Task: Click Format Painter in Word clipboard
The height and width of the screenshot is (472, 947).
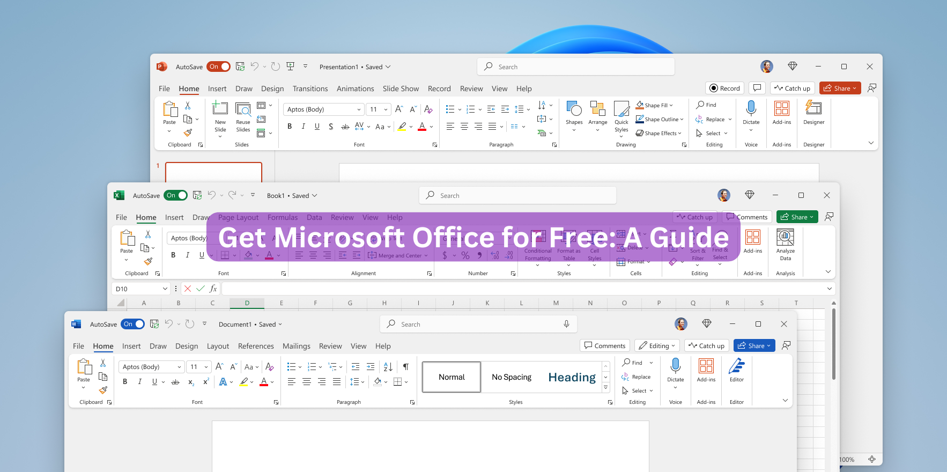Action: (103, 390)
